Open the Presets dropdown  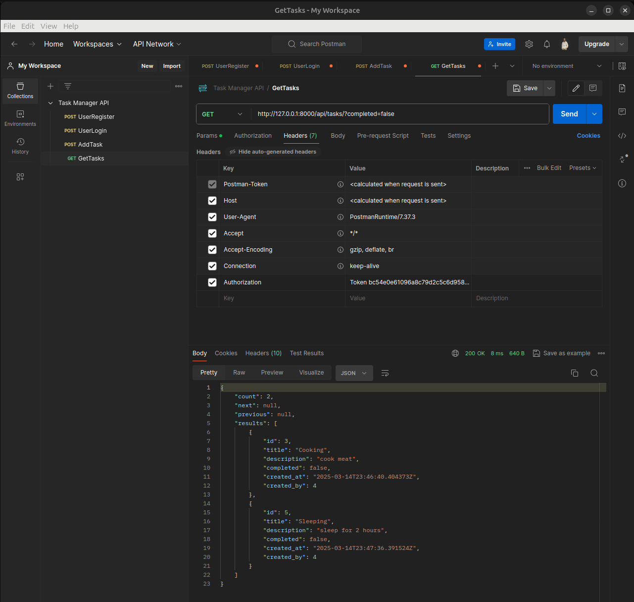[x=583, y=168]
